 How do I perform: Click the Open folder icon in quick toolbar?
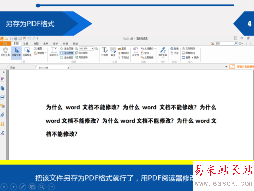[7, 39]
